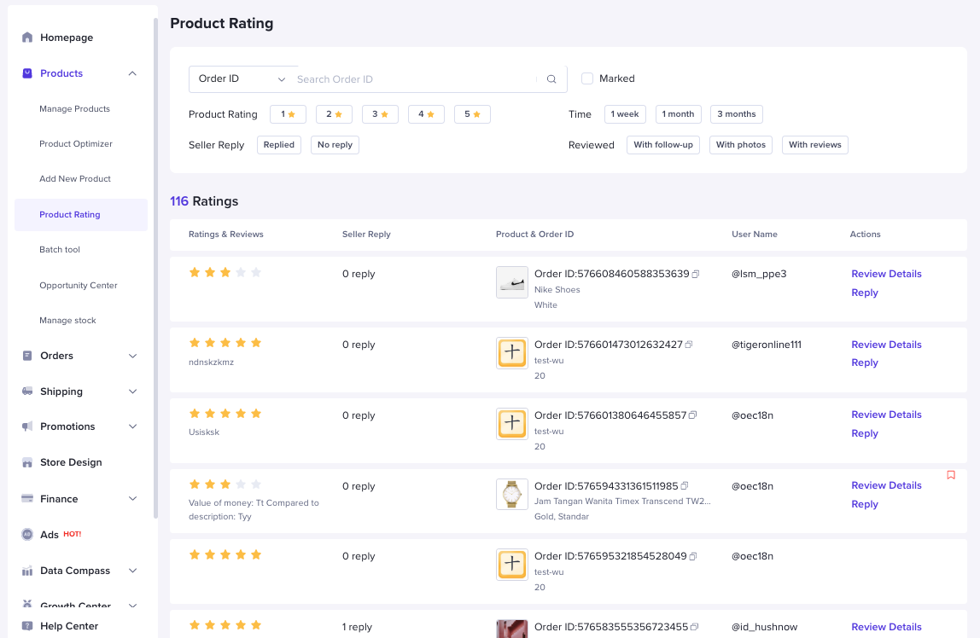
Task: Click the Help Center icon
Action: (x=27, y=626)
